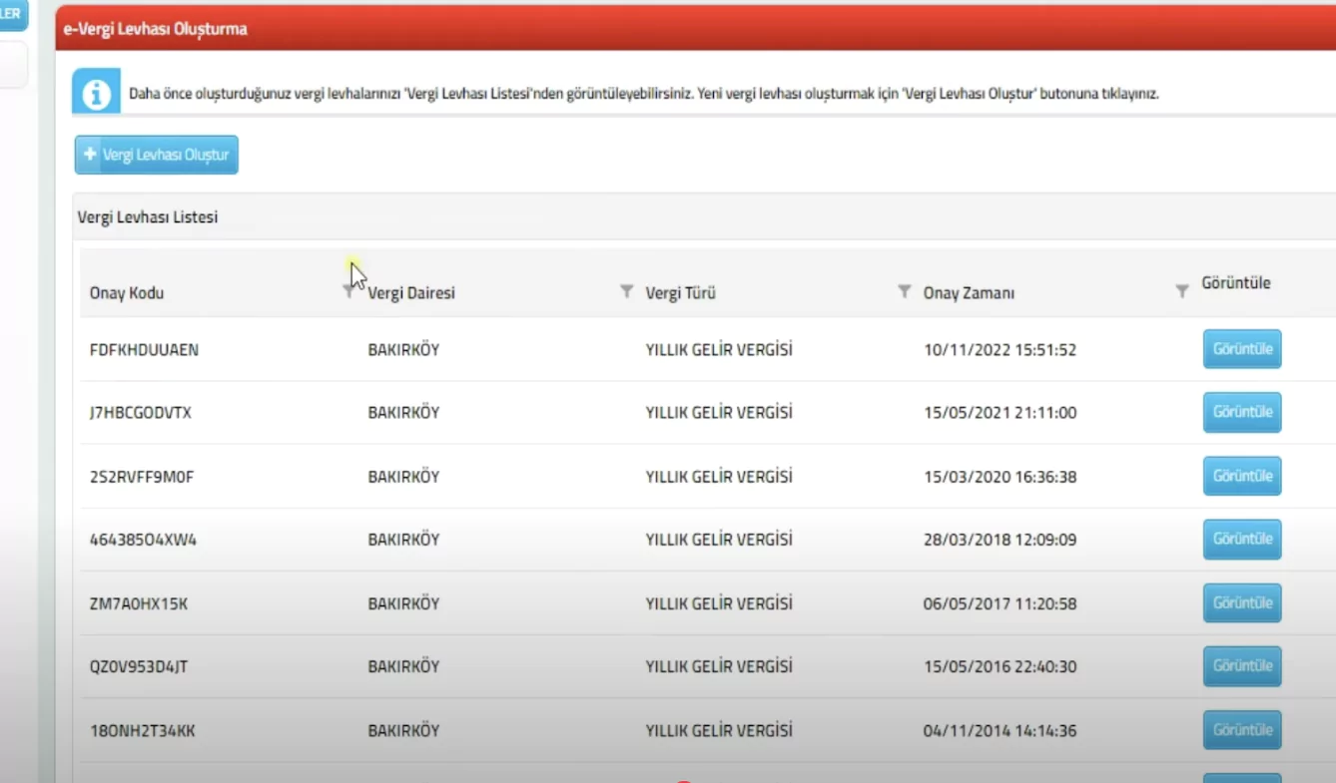Open the blue sidebar menu tab
Screen dimensions: 1336x783
pos(13,14)
